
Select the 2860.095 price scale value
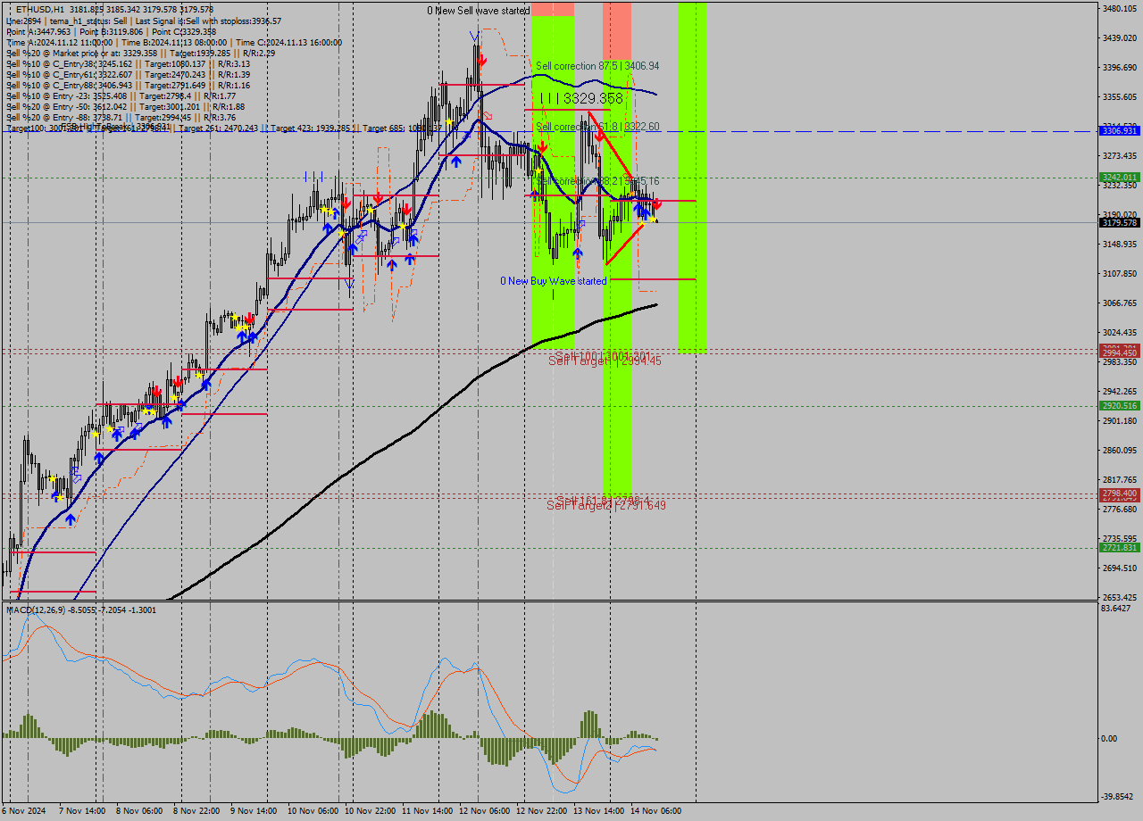pyautogui.click(x=1120, y=451)
